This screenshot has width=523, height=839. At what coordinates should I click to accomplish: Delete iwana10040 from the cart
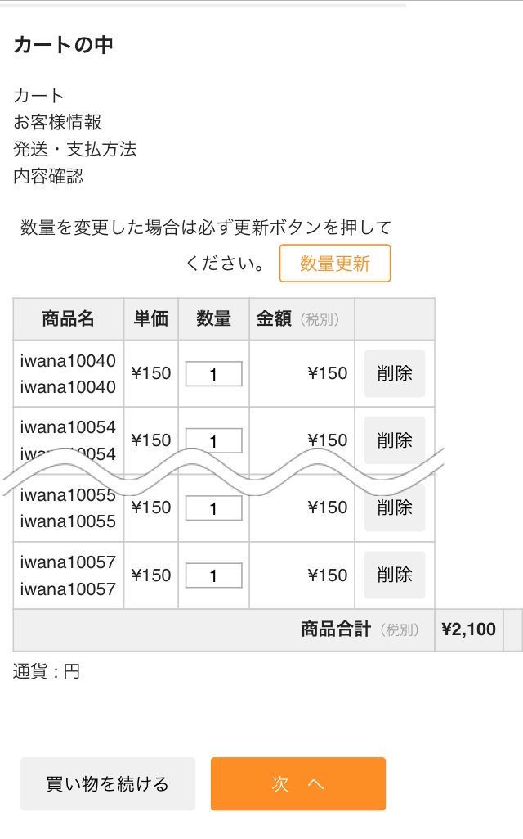click(394, 373)
